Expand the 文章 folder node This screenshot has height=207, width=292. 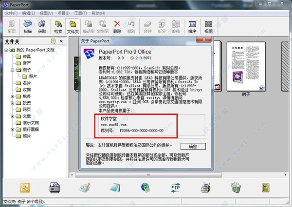coord(12,116)
